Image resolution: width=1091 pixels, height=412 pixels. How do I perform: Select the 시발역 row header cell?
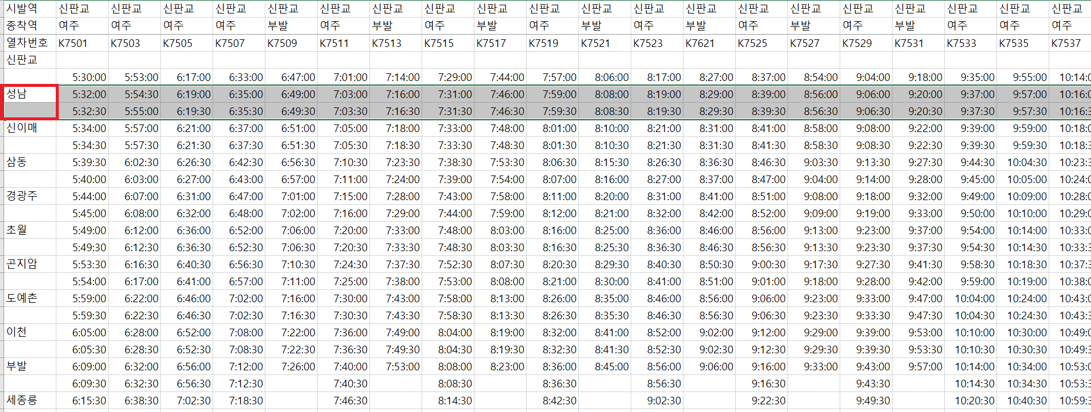[x=30, y=9]
